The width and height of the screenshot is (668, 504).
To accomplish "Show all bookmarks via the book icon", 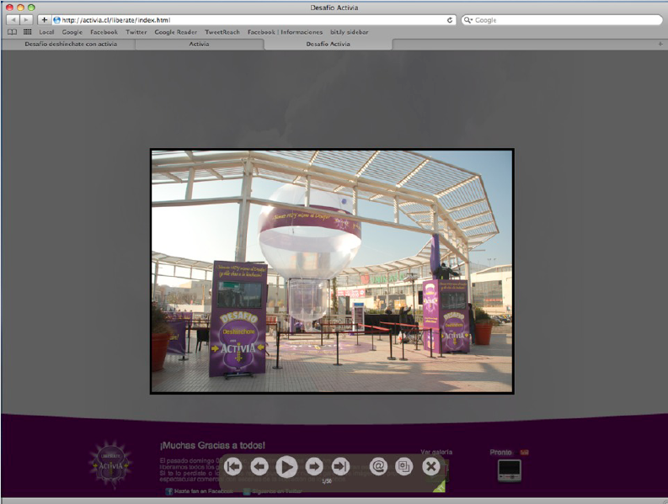I will [x=12, y=32].
